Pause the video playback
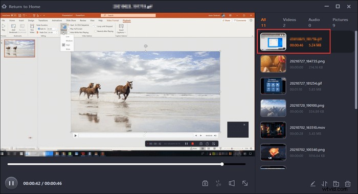The image size is (358, 194). 11,183
